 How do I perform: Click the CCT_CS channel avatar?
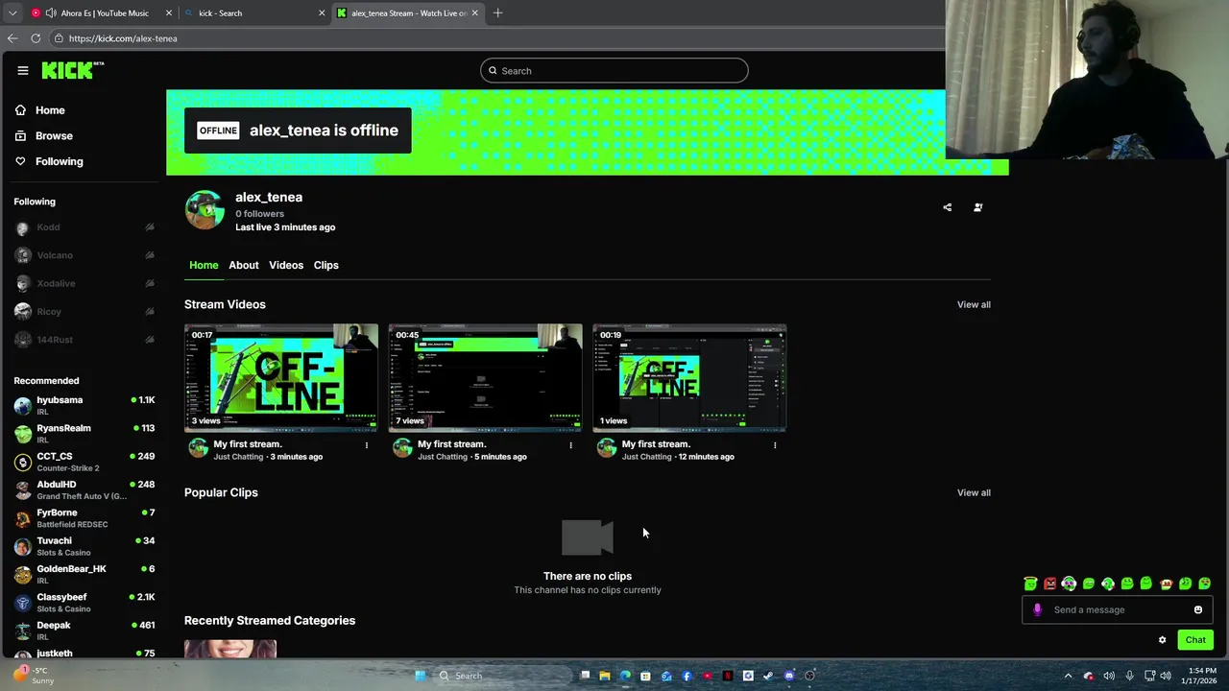click(x=23, y=462)
